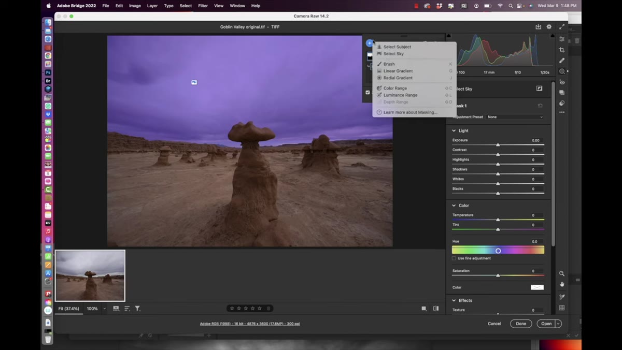Open the dropdown arrow beside Open button
Viewport: 622px width, 350px height.
pyautogui.click(x=558, y=324)
